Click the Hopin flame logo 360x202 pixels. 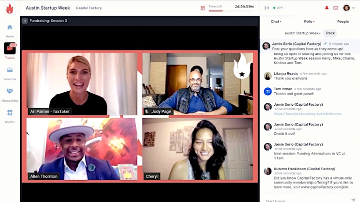(x=9, y=8)
